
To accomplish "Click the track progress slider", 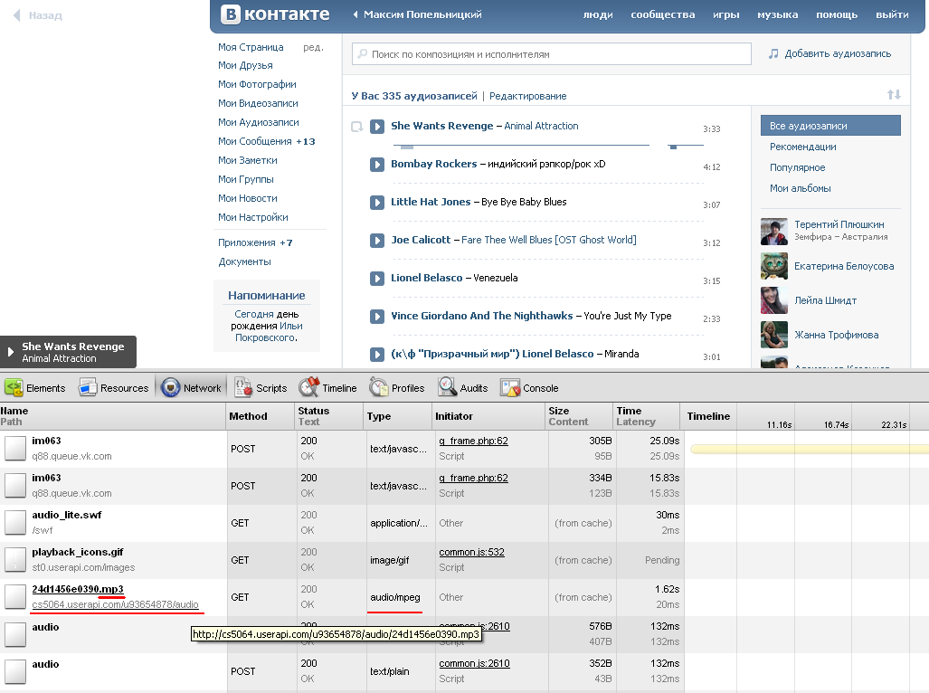I will [521, 145].
